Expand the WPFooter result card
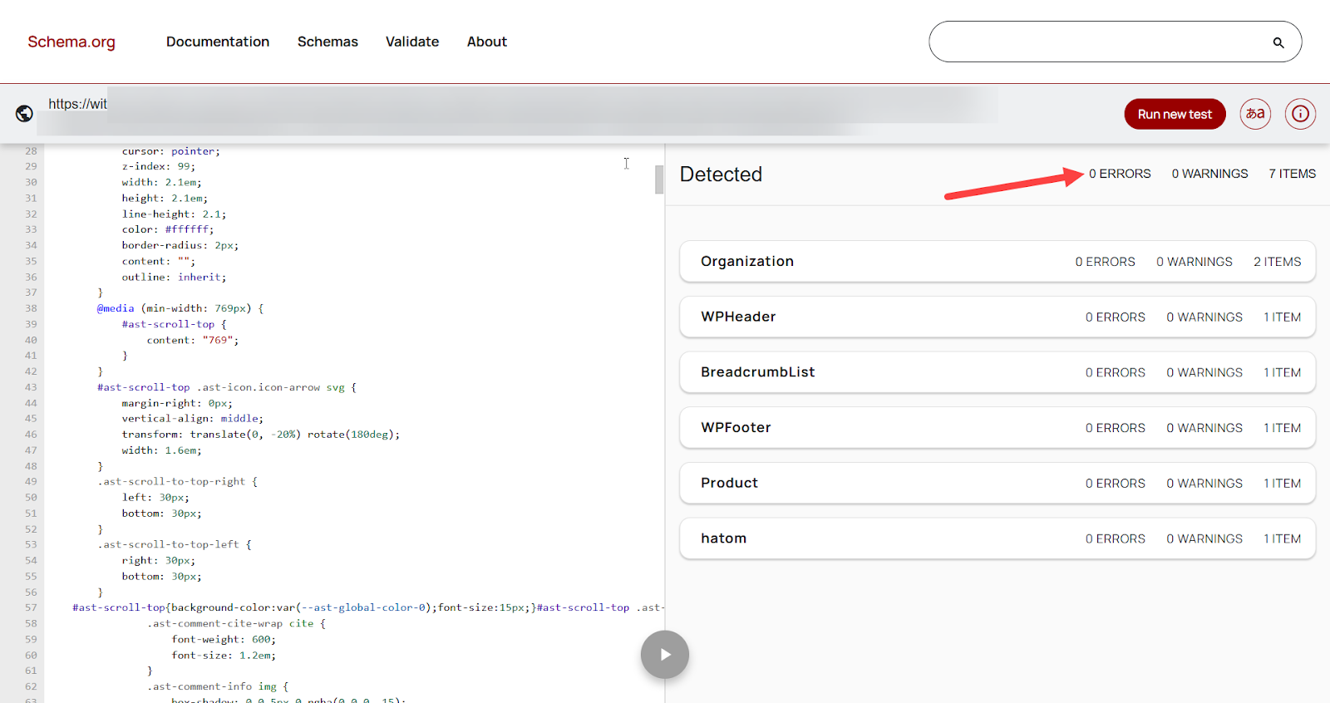The height and width of the screenshot is (703, 1330). [997, 428]
